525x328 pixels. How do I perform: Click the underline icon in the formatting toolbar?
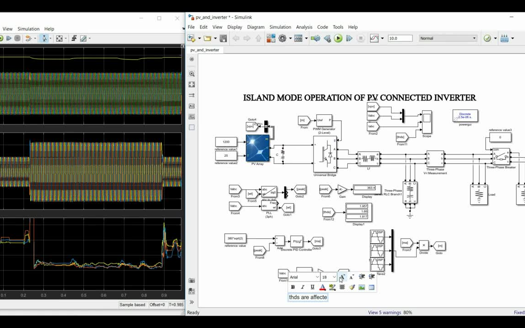[x=313, y=287]
